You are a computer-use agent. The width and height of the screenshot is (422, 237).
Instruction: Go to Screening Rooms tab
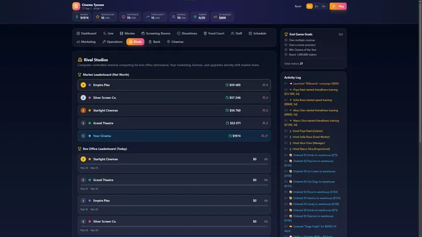coord(156,33)
